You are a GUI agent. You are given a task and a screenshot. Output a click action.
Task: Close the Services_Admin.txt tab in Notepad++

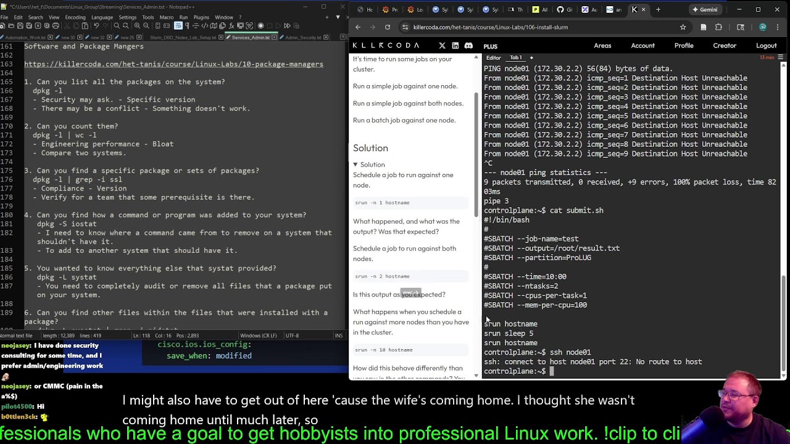point(274,38)
